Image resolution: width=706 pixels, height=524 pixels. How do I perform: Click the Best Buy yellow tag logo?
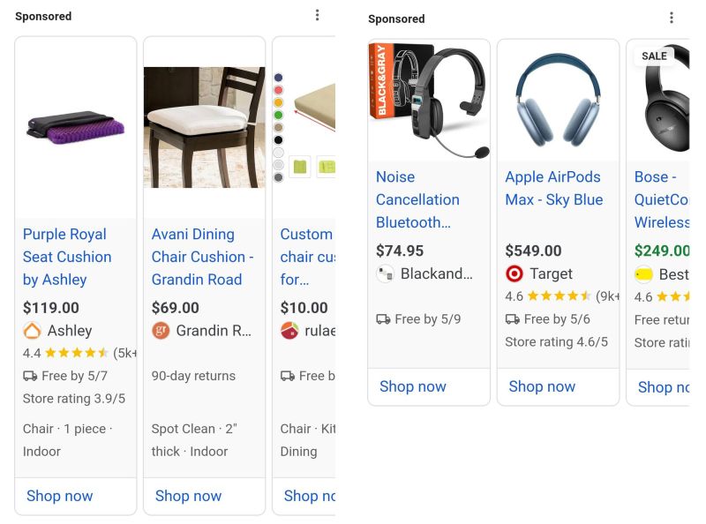point(643,274)
